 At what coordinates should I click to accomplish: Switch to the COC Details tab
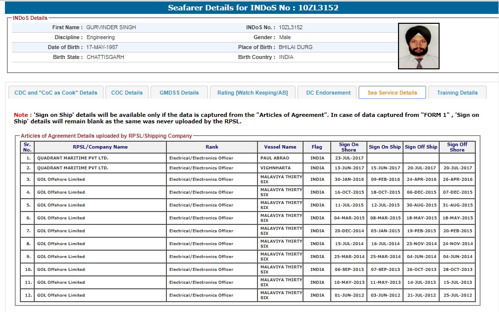pyautogui.click(x=127, y=93)
